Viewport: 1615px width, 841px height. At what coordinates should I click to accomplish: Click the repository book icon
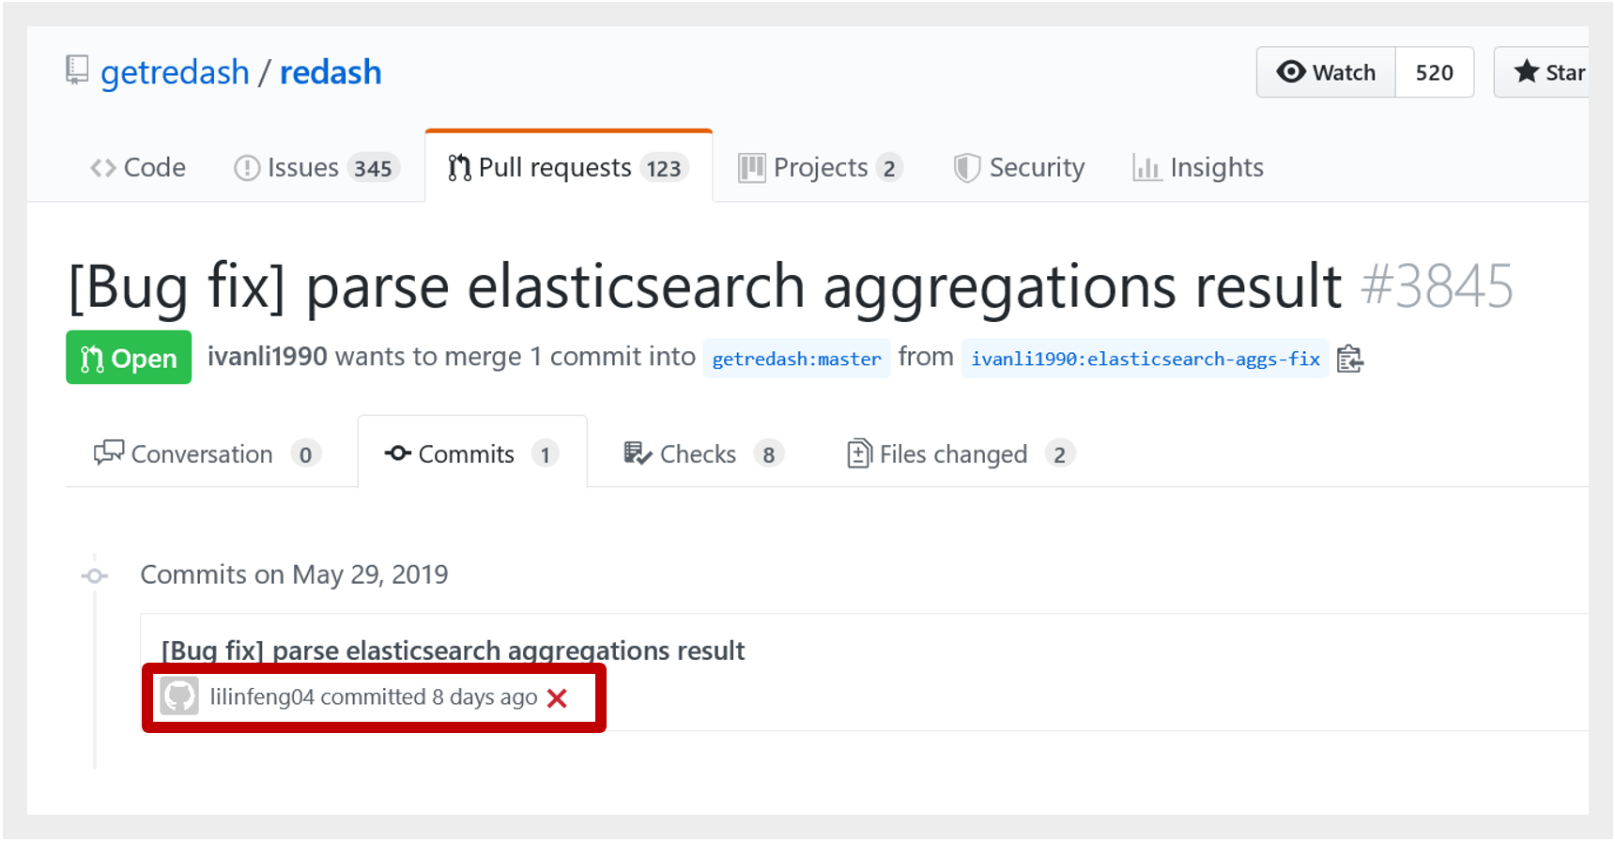tap(77, 70)
